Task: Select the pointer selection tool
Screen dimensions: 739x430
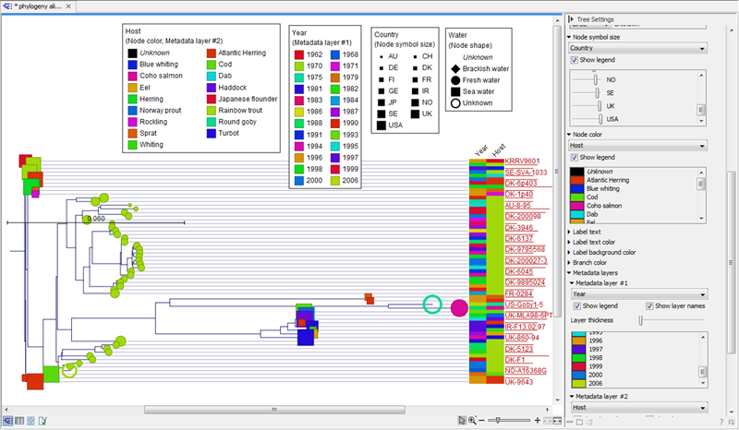Action: point(464,421)
